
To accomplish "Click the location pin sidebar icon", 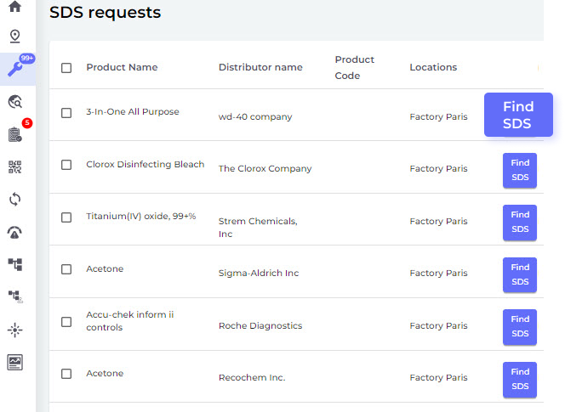I will [x=14, y=37].
